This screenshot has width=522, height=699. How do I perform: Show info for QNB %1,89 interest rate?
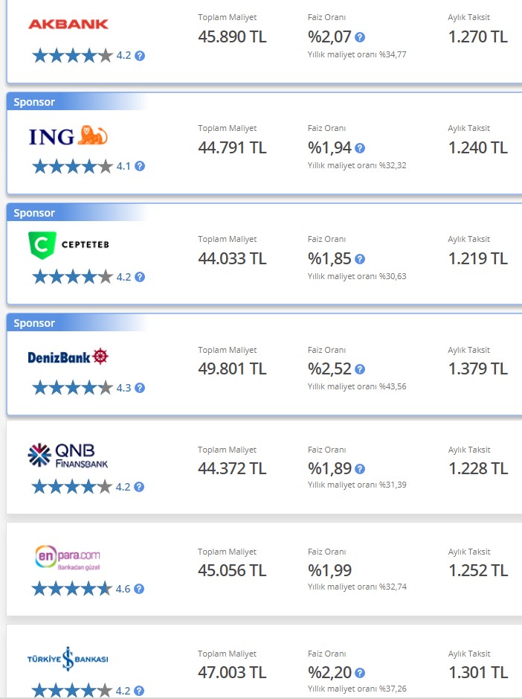click(360, 469)
